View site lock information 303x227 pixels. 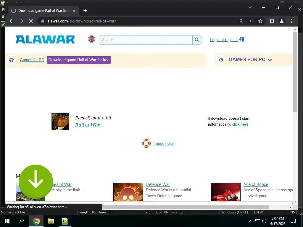43,21
